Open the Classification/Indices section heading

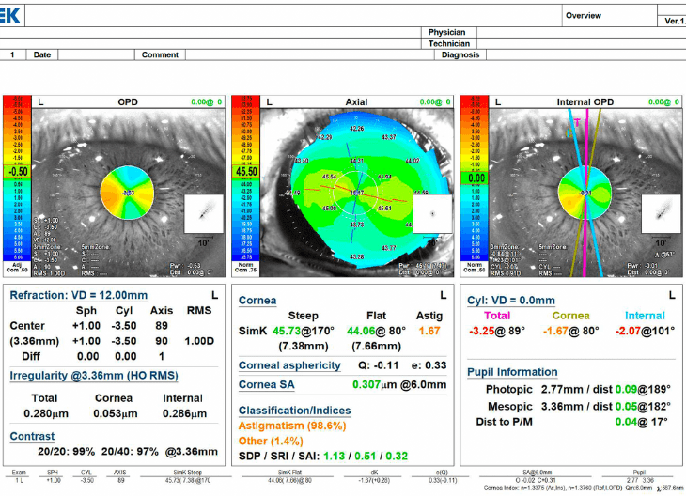(294, 411)
